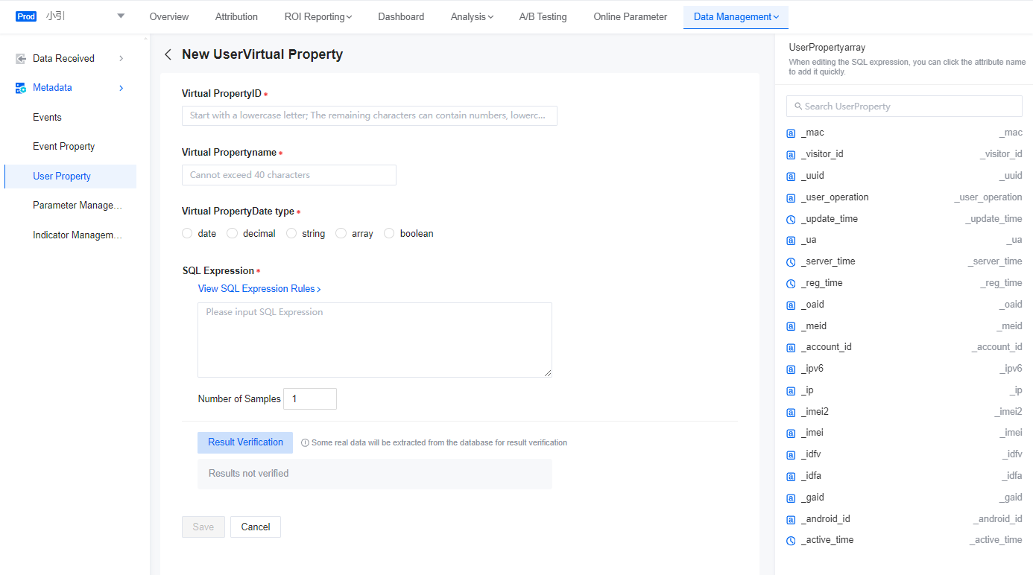Screen dimensions: 1033x575
Task: Switch to the A/B Testing tab
Action: tap(543, 16)
